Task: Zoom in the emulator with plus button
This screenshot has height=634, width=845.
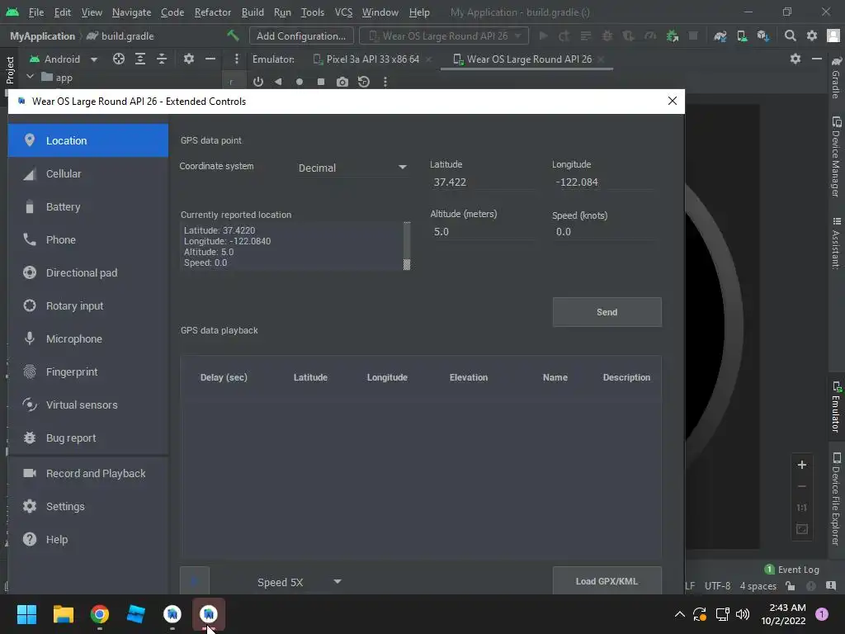Action: pyautogui.click(x=802, y=465)
